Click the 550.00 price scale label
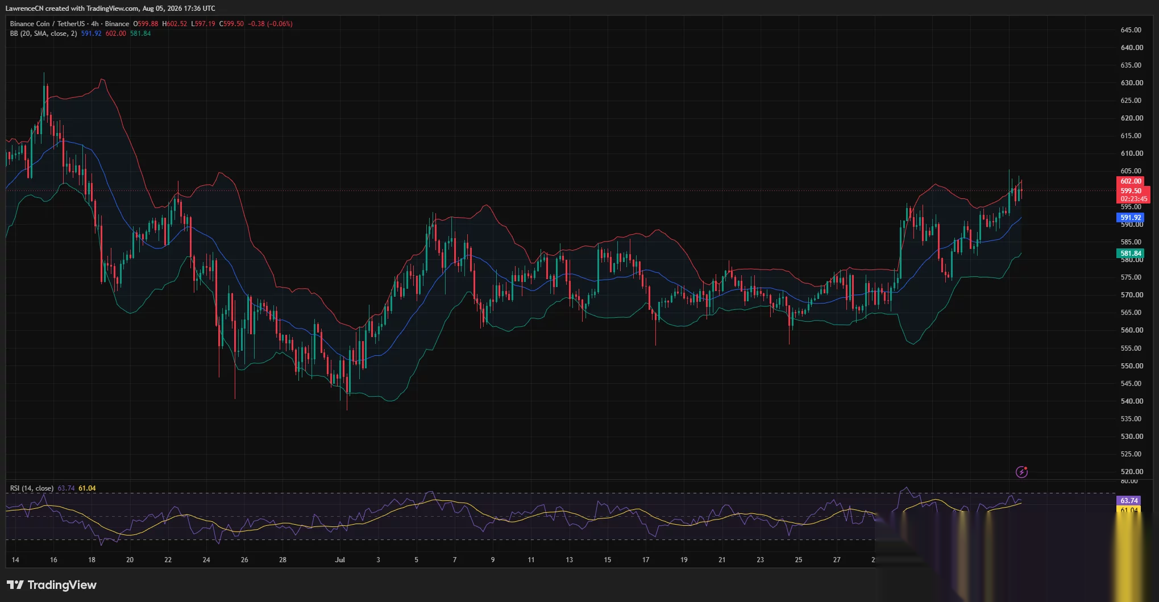The height and width of the screenshot is (602, 1159). pos(1131,366)
